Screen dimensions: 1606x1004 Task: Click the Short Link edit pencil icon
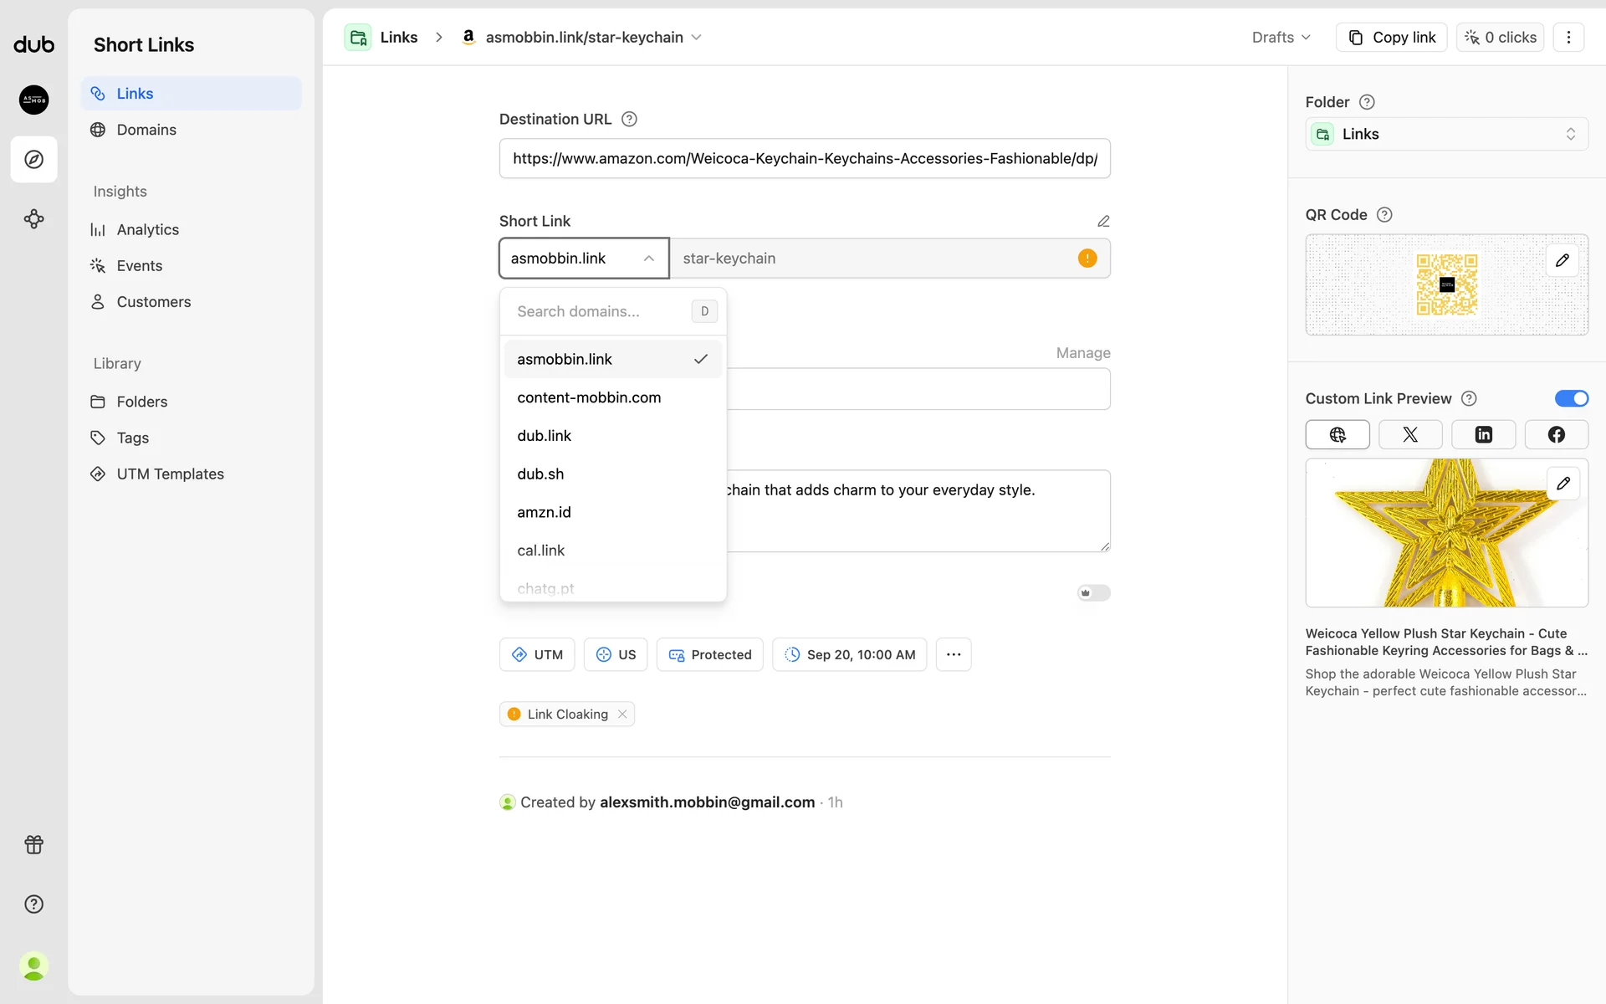(x=1103, y=221)
